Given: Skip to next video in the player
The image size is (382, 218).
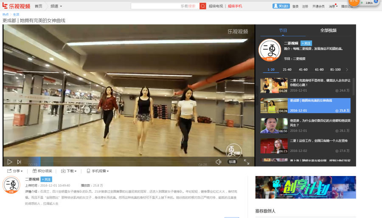Looking at the screenshot, I should click(x=19, y=162).
